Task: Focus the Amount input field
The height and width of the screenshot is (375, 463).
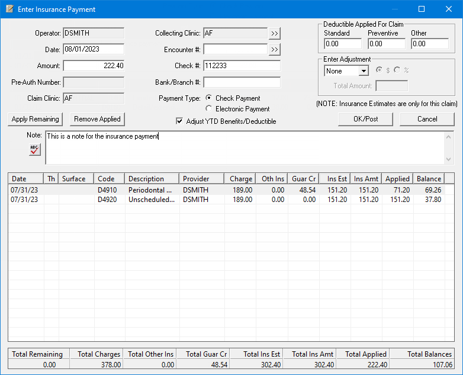Action: [x=94, y=66]
